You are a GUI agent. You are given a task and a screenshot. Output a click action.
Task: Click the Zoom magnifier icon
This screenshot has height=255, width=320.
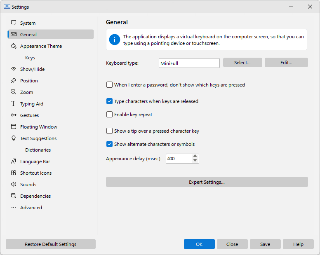click(x=14, y=92)
